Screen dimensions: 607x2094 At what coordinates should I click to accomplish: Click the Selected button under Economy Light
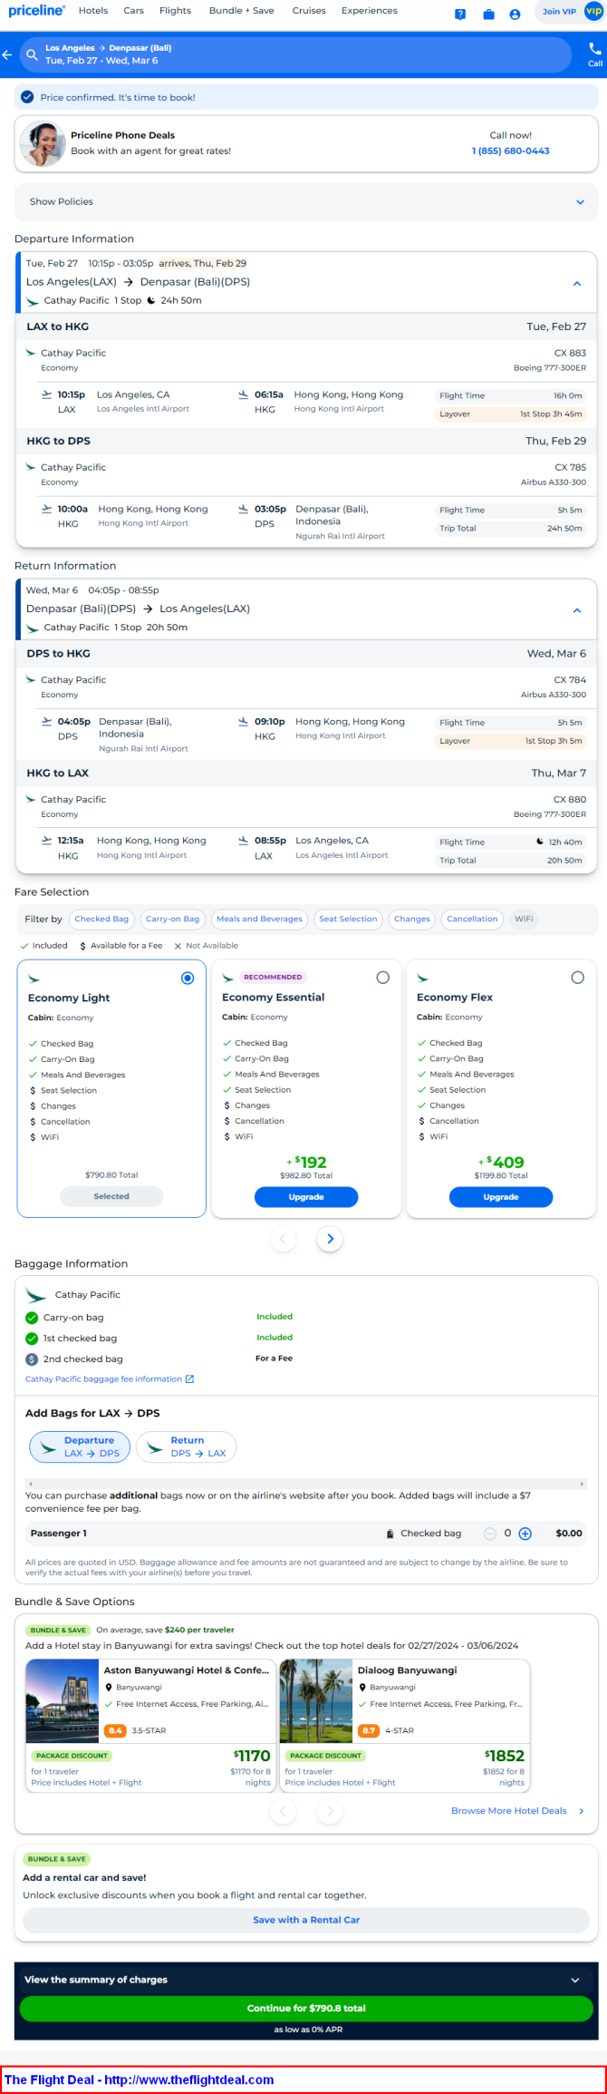click(111, 1196)
